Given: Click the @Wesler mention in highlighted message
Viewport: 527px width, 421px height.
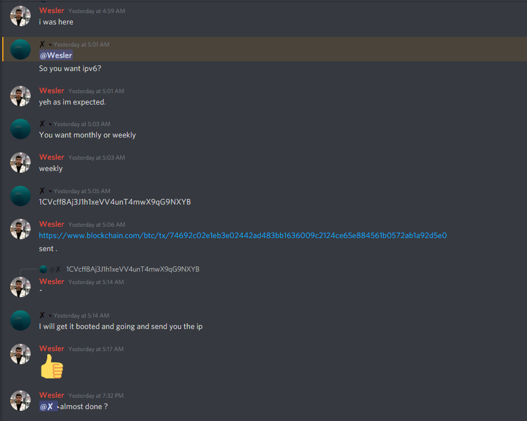Looking at the screenshot, I should 56,55.
